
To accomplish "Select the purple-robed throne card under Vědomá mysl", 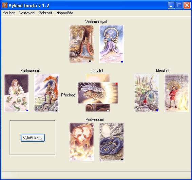I will click(111, 44).
